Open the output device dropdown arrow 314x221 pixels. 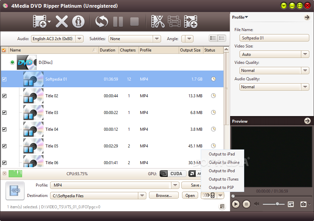(x=220, y=195)
